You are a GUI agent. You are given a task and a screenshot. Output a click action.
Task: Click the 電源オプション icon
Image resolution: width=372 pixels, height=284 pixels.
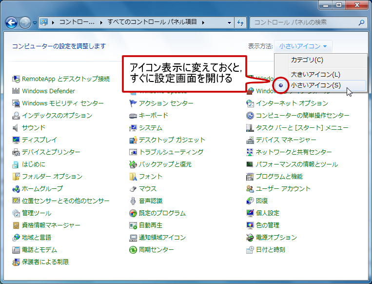click(x=250, y=238)
